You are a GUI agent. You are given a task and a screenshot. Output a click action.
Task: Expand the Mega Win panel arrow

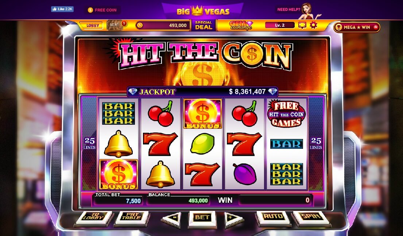376,27
